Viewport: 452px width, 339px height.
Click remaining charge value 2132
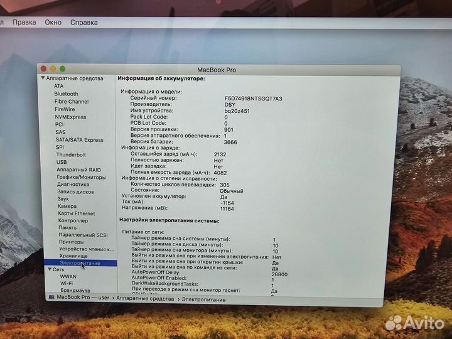pos(220,154)
